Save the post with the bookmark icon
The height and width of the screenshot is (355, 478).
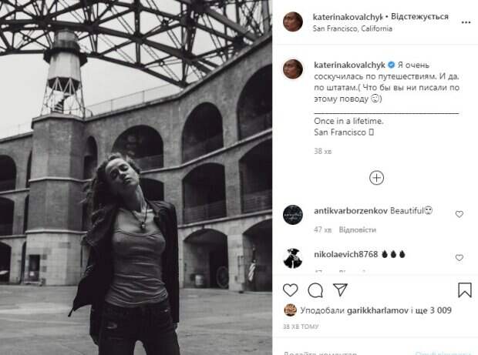click(x=464, y=290)
